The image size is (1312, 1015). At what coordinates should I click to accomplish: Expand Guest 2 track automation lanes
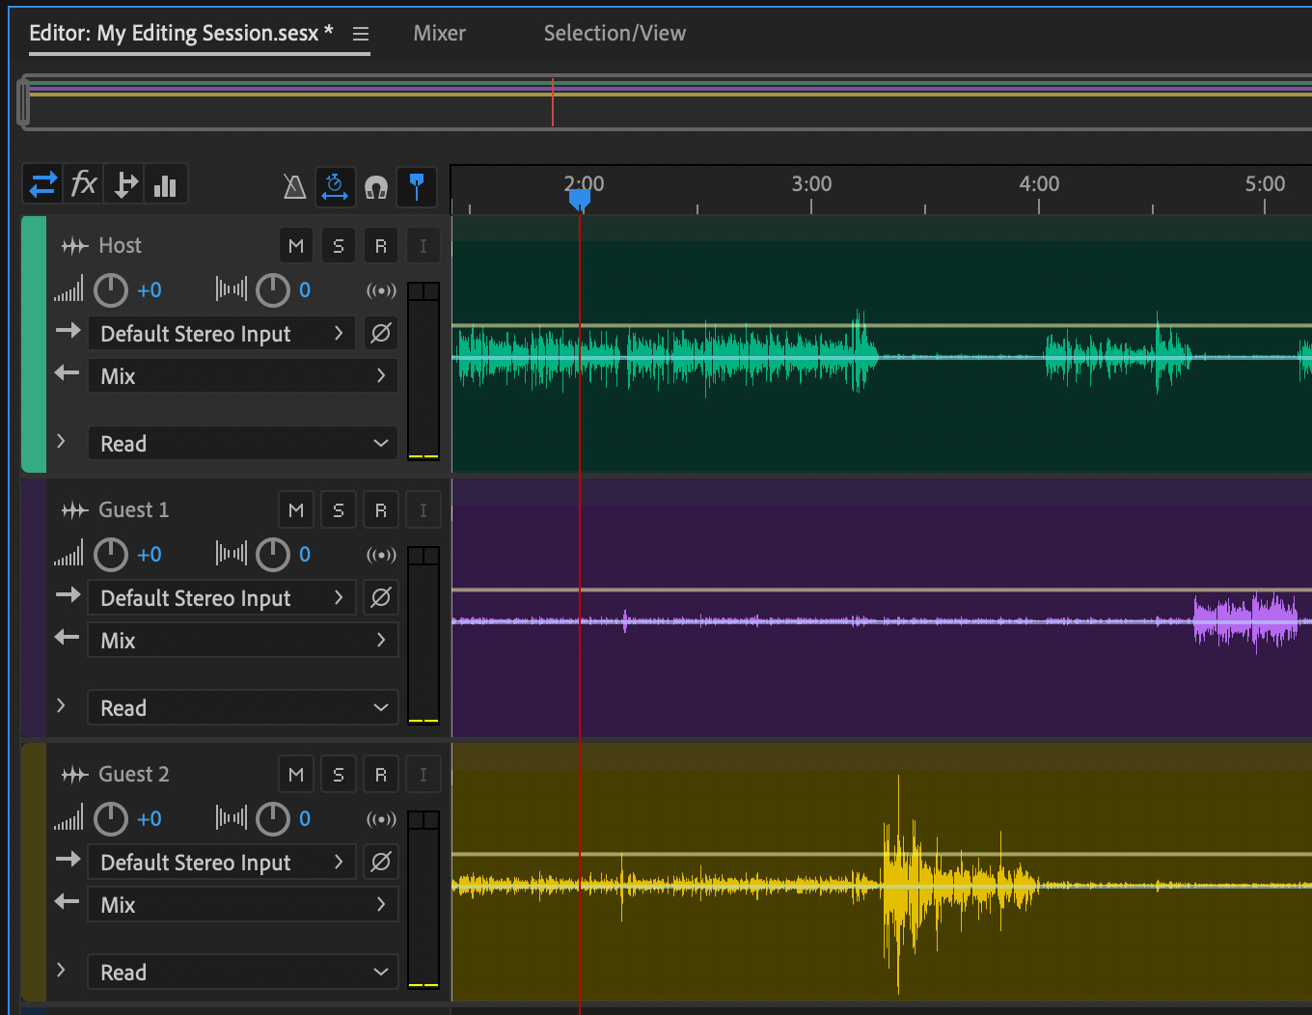[x=61, y=970]
